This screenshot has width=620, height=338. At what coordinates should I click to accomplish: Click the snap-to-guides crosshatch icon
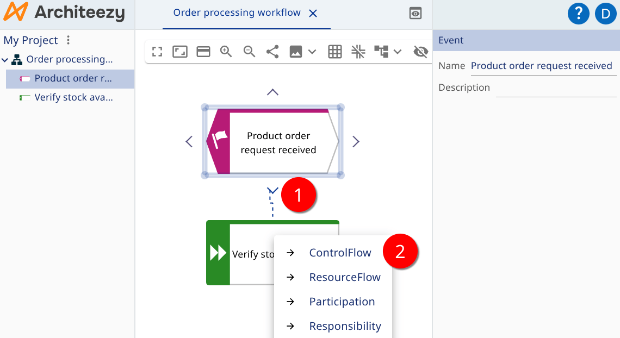click(358, 52)
